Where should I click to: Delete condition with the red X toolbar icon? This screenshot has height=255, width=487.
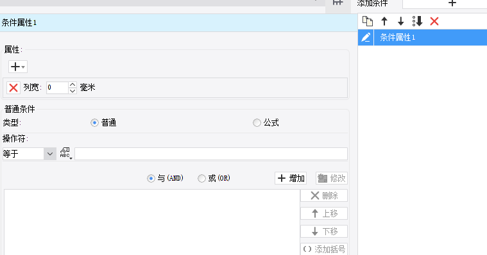pyautogui.click(x=434, y=21)
